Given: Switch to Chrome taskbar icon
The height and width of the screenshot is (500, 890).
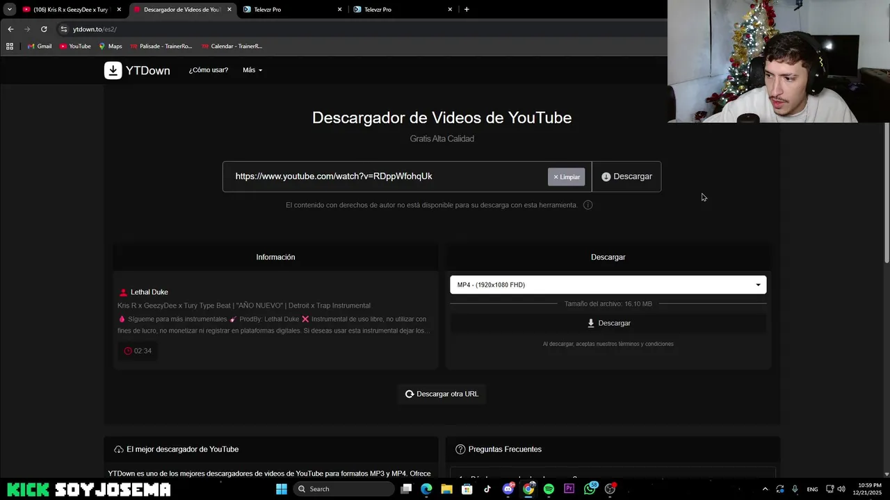Looking at the screenshot, I should click(528, 489).
